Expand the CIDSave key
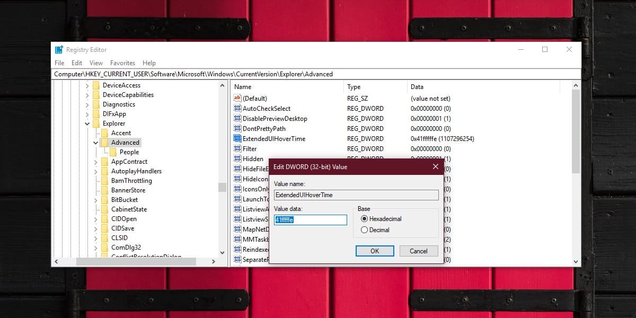 pos(96,228)
